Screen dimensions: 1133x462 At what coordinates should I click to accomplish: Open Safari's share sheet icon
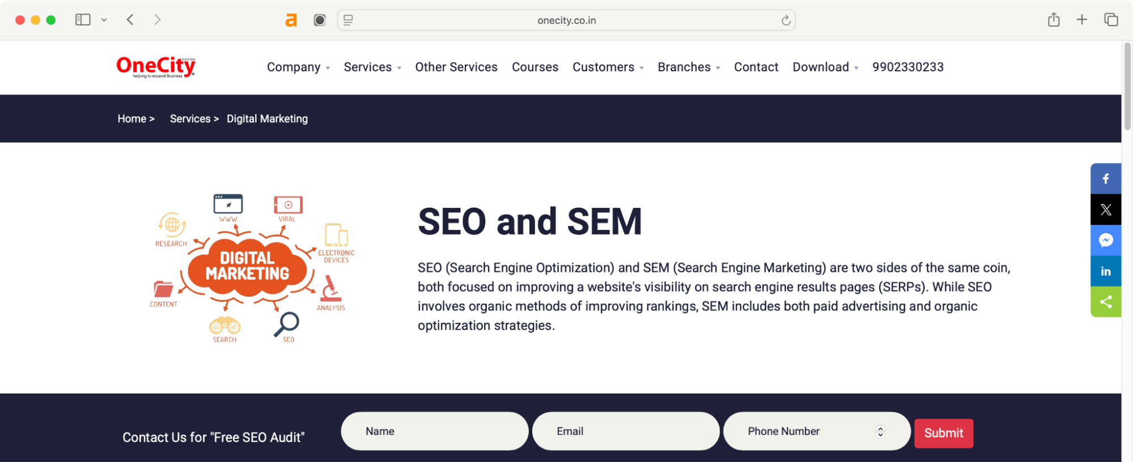coord(1054,19)
